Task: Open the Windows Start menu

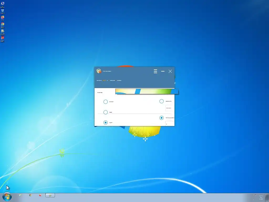Action: (x=7, y=196)
